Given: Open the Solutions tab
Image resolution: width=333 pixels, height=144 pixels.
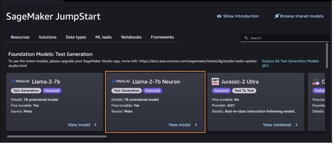Looking at the screenshot, I should (x=47, y=37).
